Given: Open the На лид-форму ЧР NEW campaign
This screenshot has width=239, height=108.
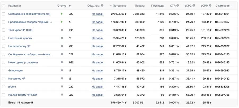Looking at the screenshot, I should (x=23, y=95).
